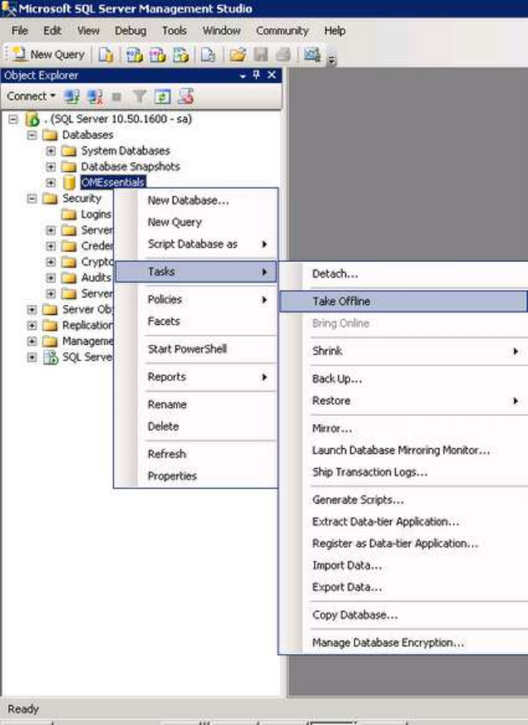Expand the OMEssentials database node

[50, 183]
